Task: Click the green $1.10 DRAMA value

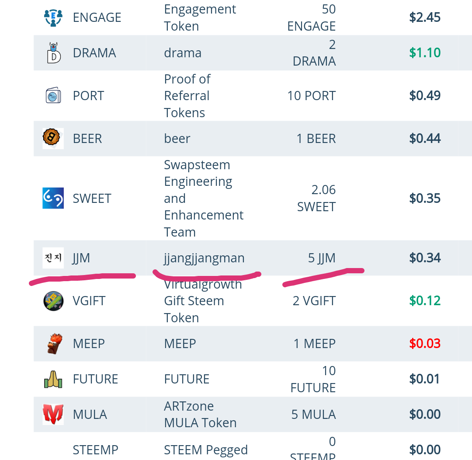Action: (425, 53)
